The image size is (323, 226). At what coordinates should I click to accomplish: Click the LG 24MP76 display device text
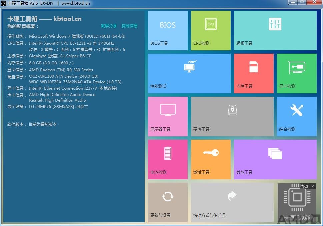tap(59, 107)
